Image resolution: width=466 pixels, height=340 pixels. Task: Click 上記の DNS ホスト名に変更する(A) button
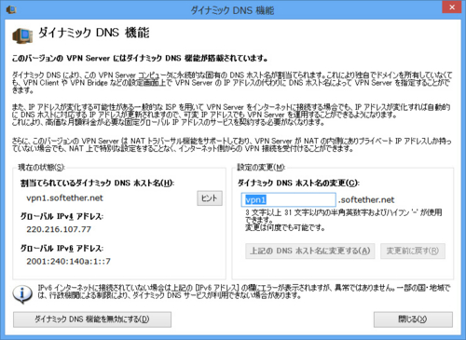coord(310,251)
